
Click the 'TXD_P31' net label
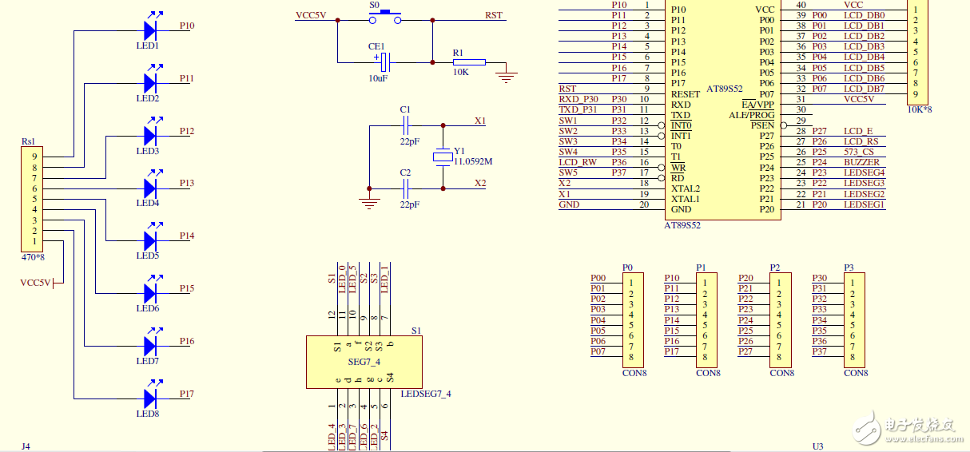[578, 109]
